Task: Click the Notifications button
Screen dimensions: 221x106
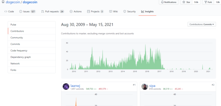Action: [x=169, y=2]
